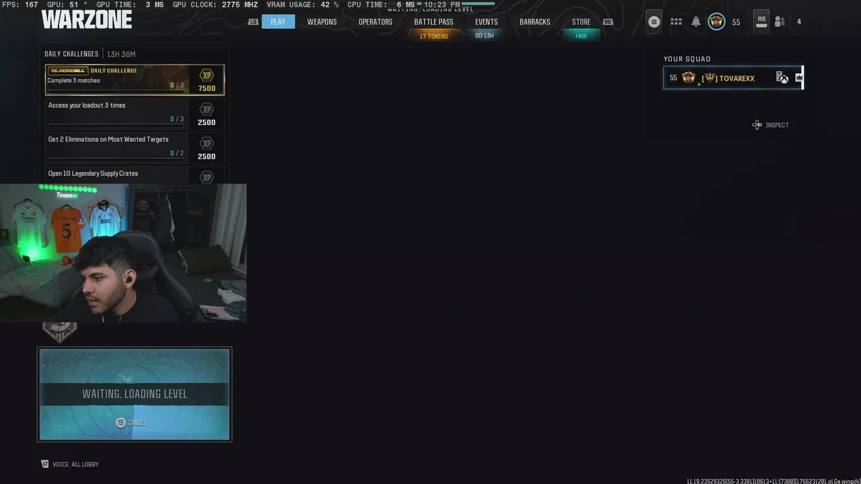This screenshot has width=861, height=484.
Task: Click the RS button prompt icon
Action: point(761,21)
